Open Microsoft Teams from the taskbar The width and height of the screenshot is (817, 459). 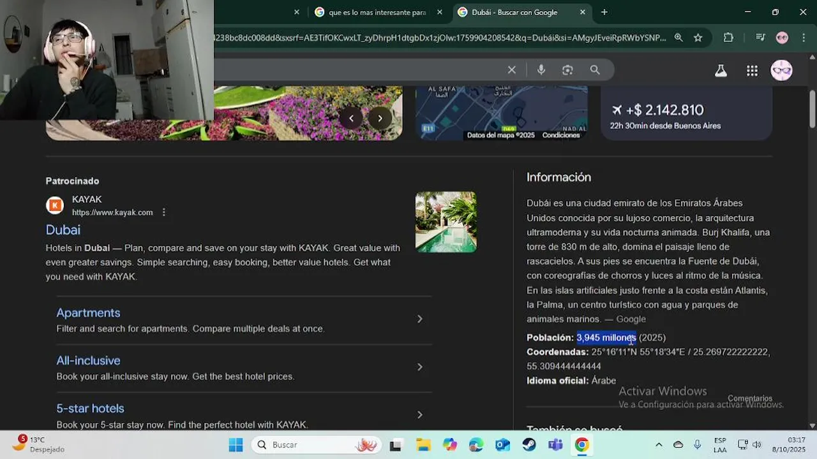pyautogui.click(x=555, y=444)
